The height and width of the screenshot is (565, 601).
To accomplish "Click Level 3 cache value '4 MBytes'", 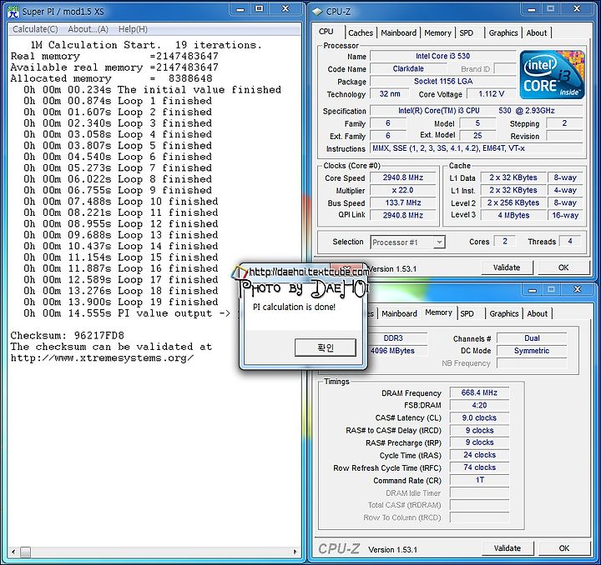I will (513, 215).
